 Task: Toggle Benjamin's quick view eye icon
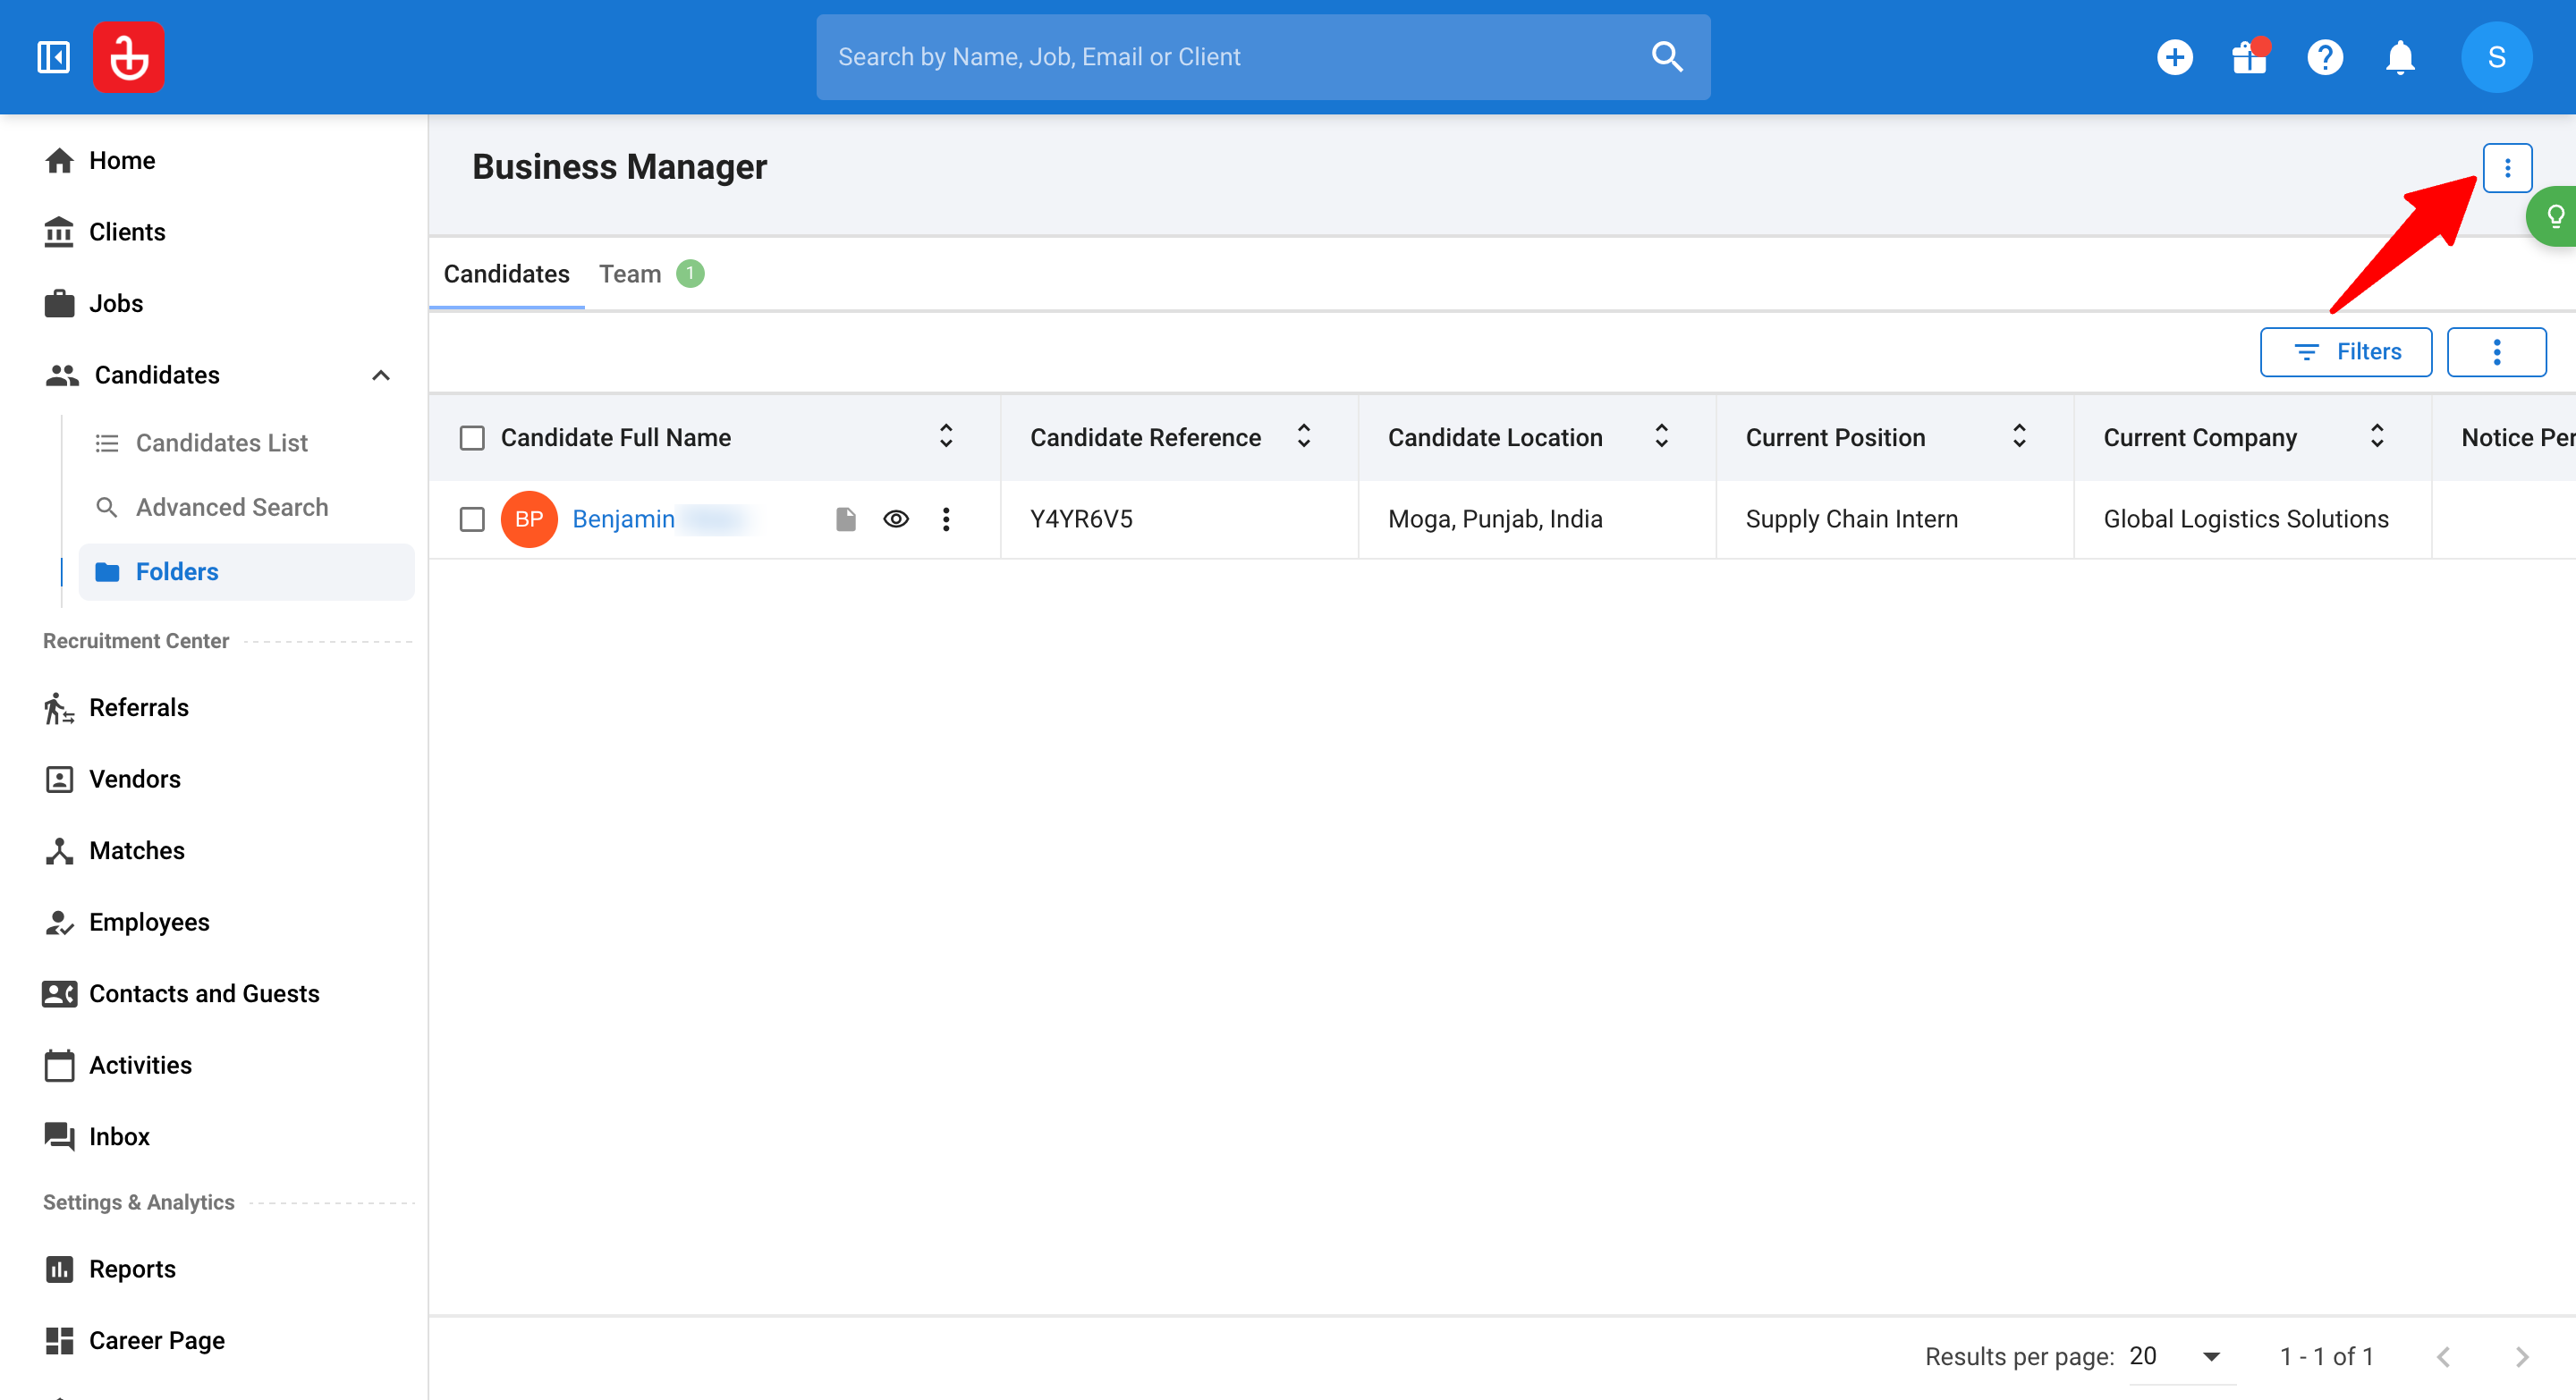coord(896,519)
